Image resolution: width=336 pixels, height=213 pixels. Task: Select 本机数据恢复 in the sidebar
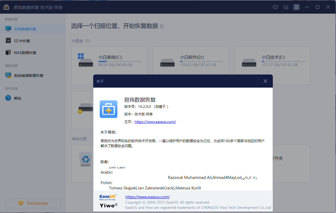[33, 29]
